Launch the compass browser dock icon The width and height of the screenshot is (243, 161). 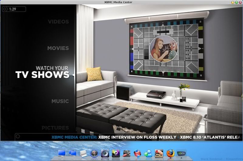tap(94, 154)
